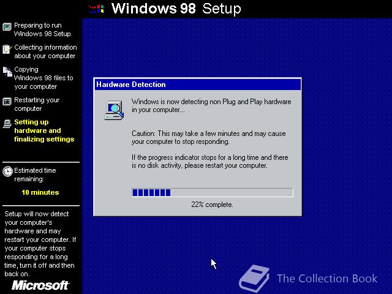The width and height of the screenshot is (392, 294).
Task: Click the Hardware Detection title bar
Action: click(x=197, y=85)
